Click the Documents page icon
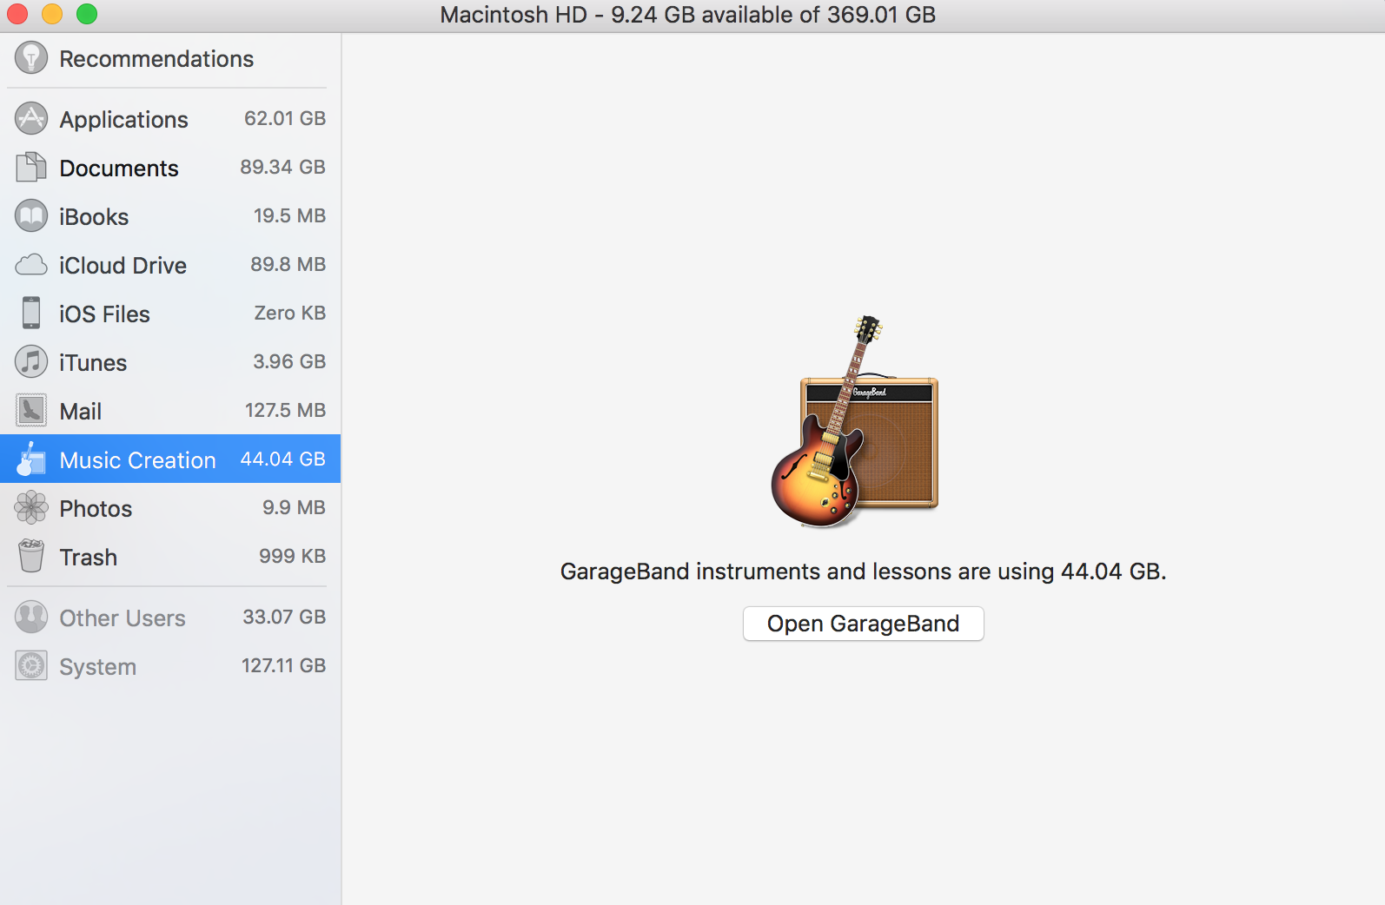Screen dimensions: 1385x905 31,167
